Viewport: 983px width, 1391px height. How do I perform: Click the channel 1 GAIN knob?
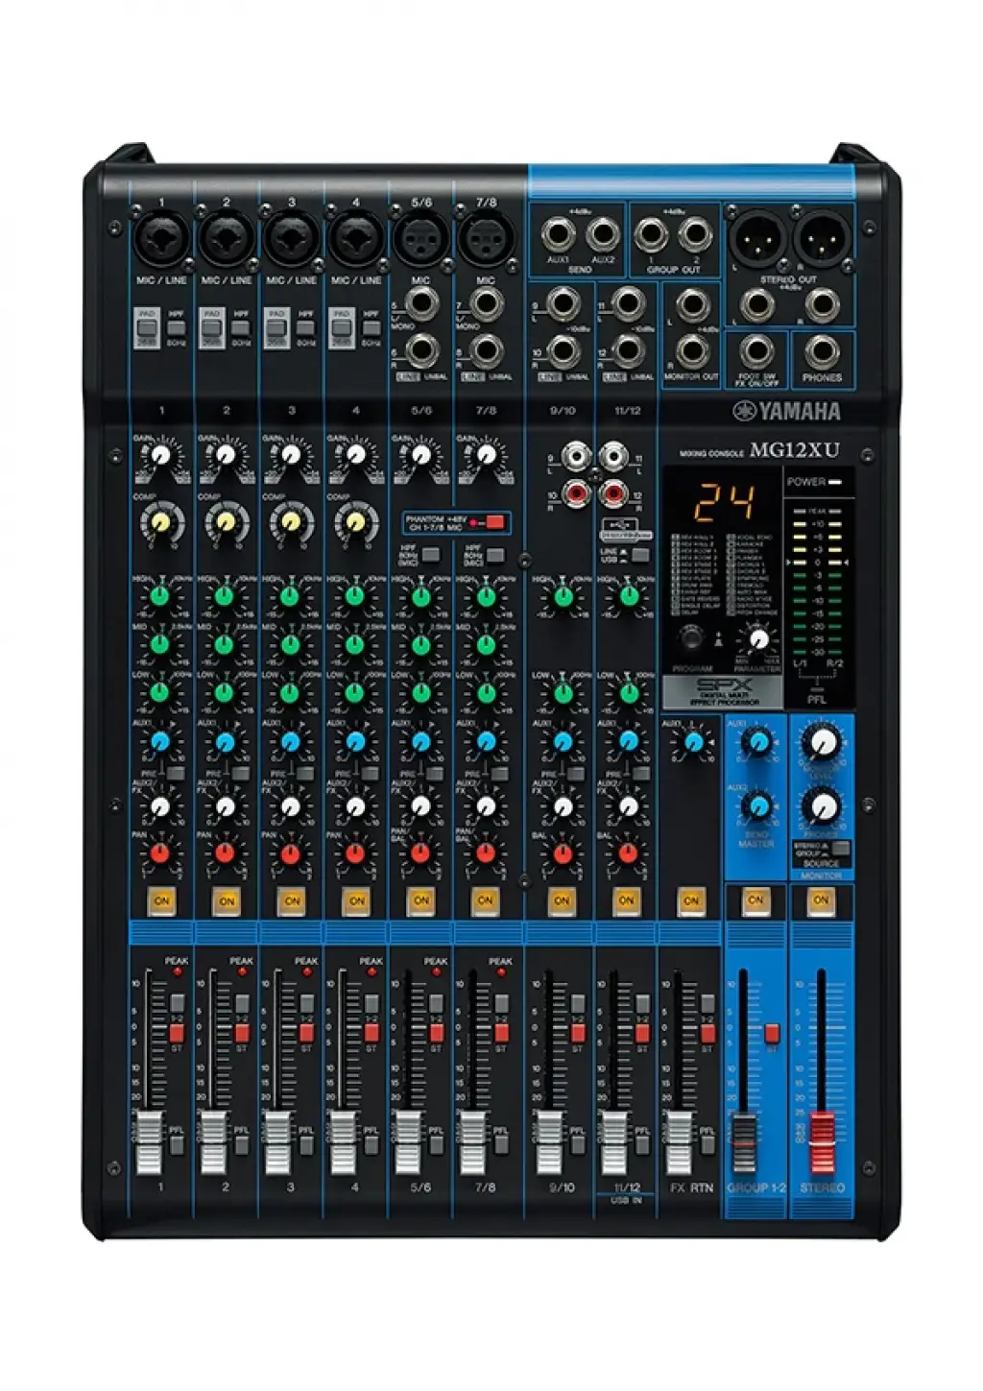[161, 454]
